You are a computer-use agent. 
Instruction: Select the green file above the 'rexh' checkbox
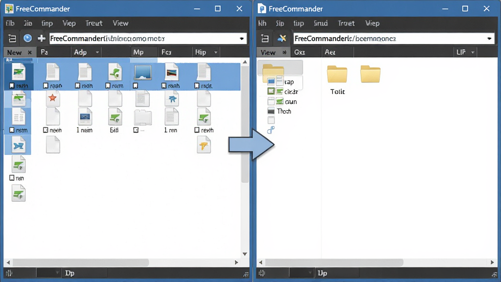[204, 117]
